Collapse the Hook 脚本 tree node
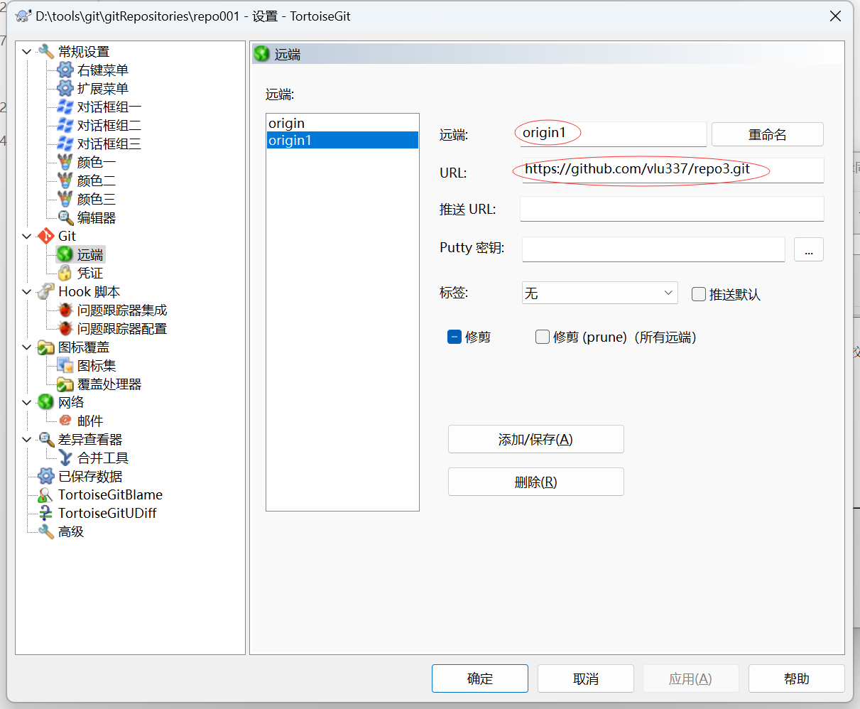Image resolution: width=860 pixels, height=709 pixels. point(27,291)
